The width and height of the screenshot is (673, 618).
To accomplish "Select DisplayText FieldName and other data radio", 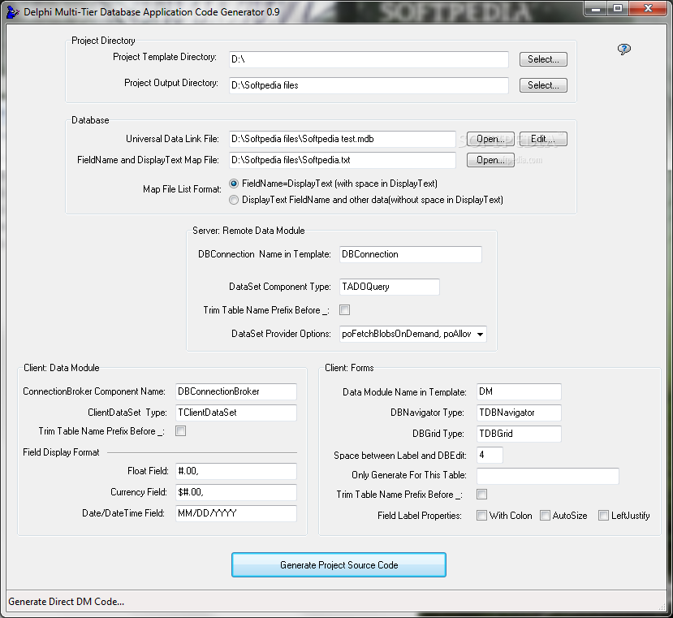I will (234, 200).
